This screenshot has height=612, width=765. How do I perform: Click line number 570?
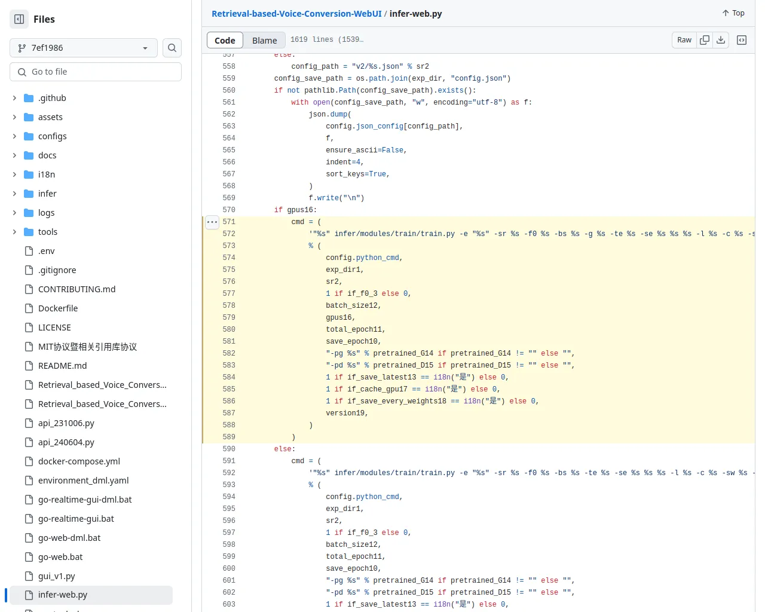pos(229,210)
